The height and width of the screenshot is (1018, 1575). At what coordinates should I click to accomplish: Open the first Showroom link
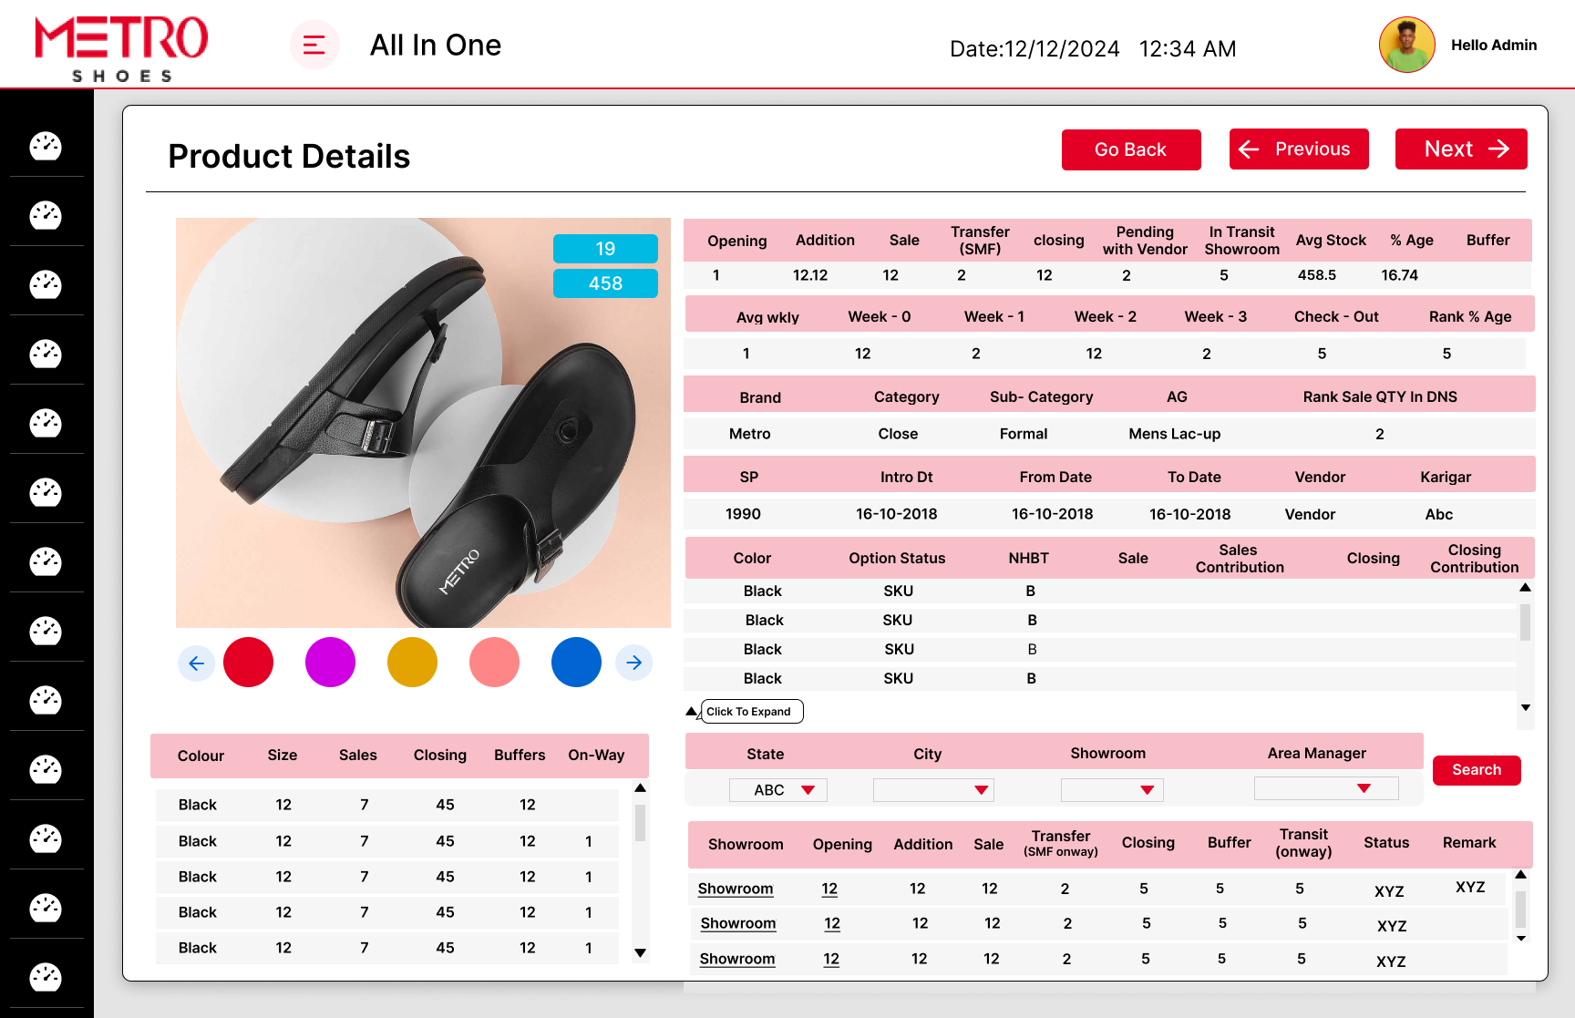click(736, 889)
